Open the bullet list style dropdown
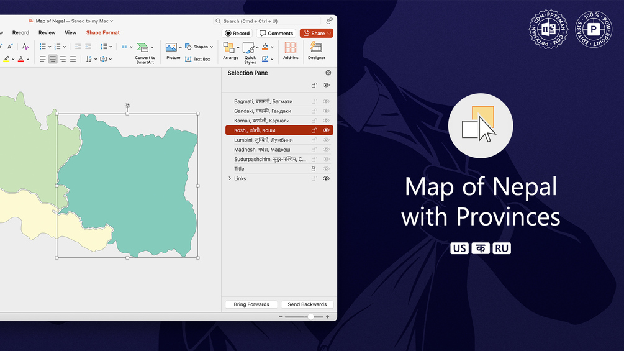624x351 pixels. tap(49, 47)
